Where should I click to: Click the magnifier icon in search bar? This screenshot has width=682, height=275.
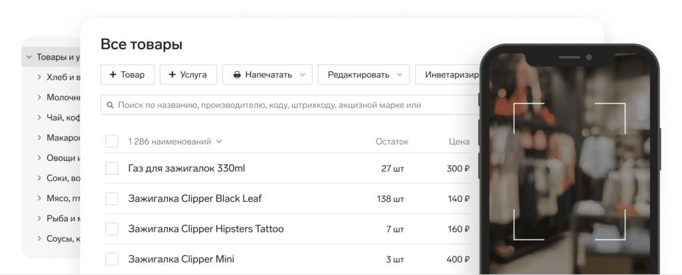109,105
